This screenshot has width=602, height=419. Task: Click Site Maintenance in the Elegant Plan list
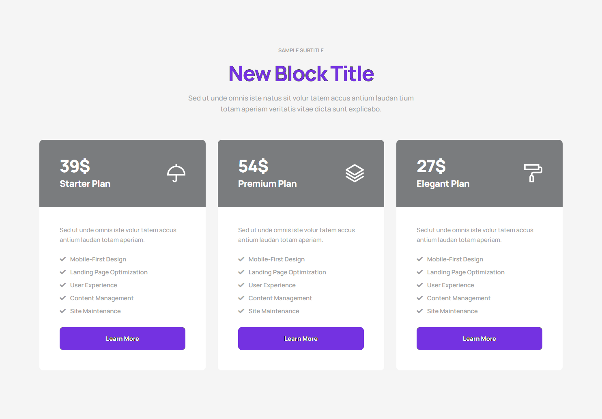452,311
